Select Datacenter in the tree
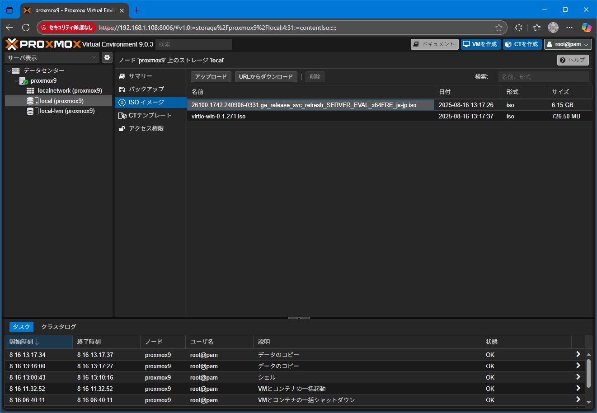 [44, 70]
